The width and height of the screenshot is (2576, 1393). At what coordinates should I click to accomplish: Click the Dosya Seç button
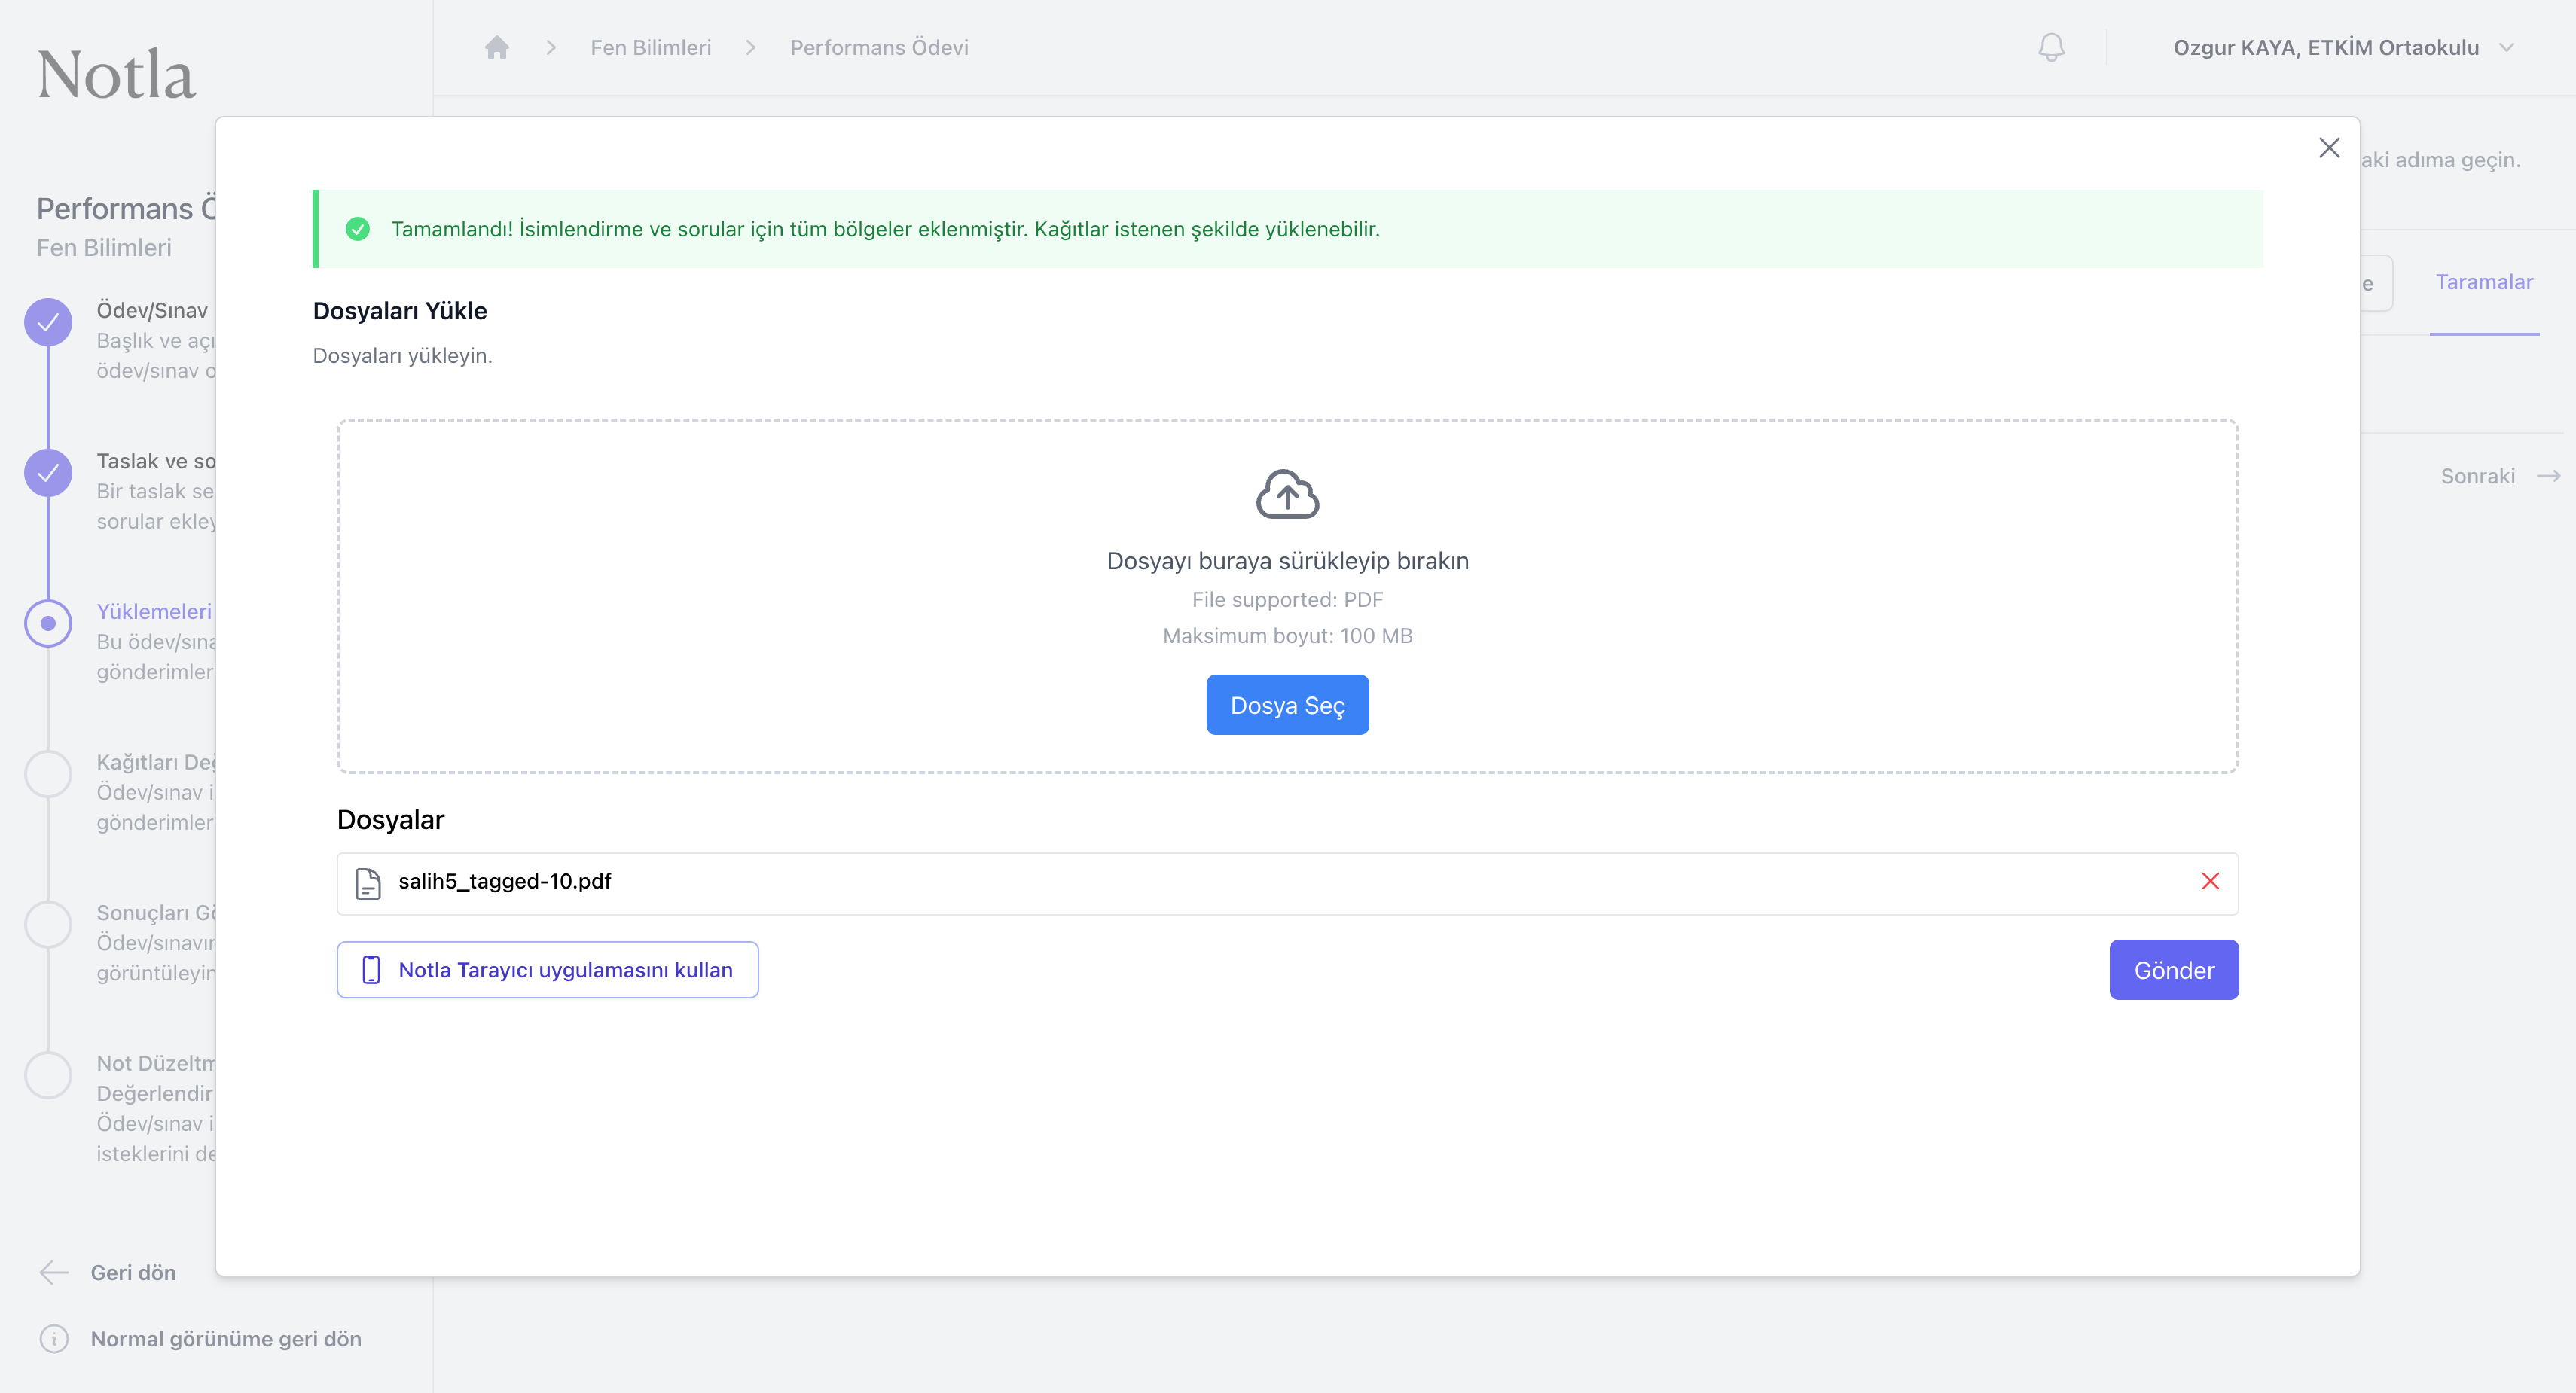point(1287,705)
